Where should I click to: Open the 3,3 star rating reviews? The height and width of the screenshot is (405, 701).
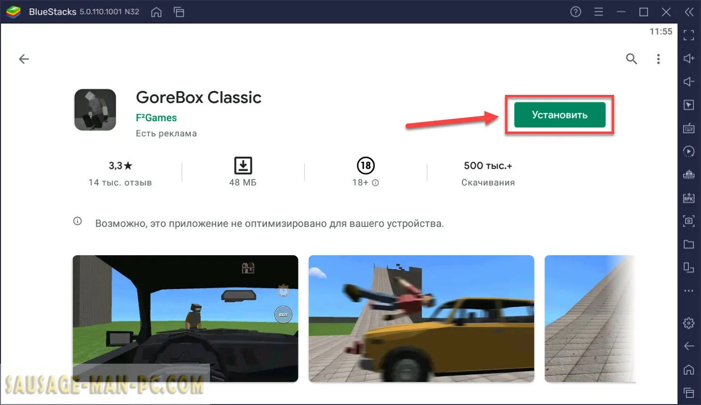coord(120,165)
